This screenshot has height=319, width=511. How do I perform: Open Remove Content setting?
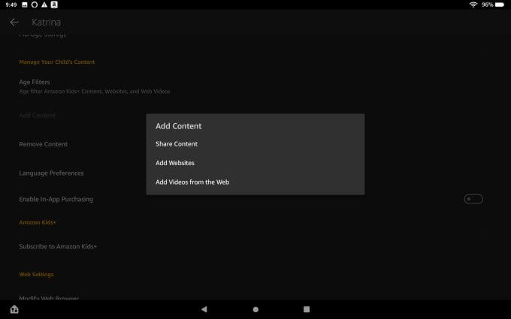coord(44,144)
